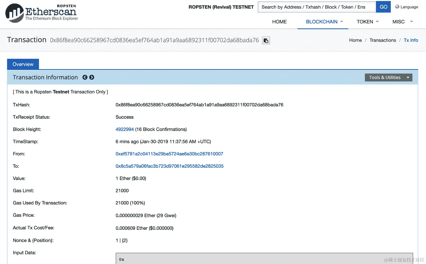The width and height of the screenshot is (426, 264).
Task: Click the Input Data box showing 0x
Action: tap(264, 258)
